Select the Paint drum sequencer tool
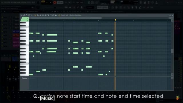The image size is (183, 103). coord(40,15)
